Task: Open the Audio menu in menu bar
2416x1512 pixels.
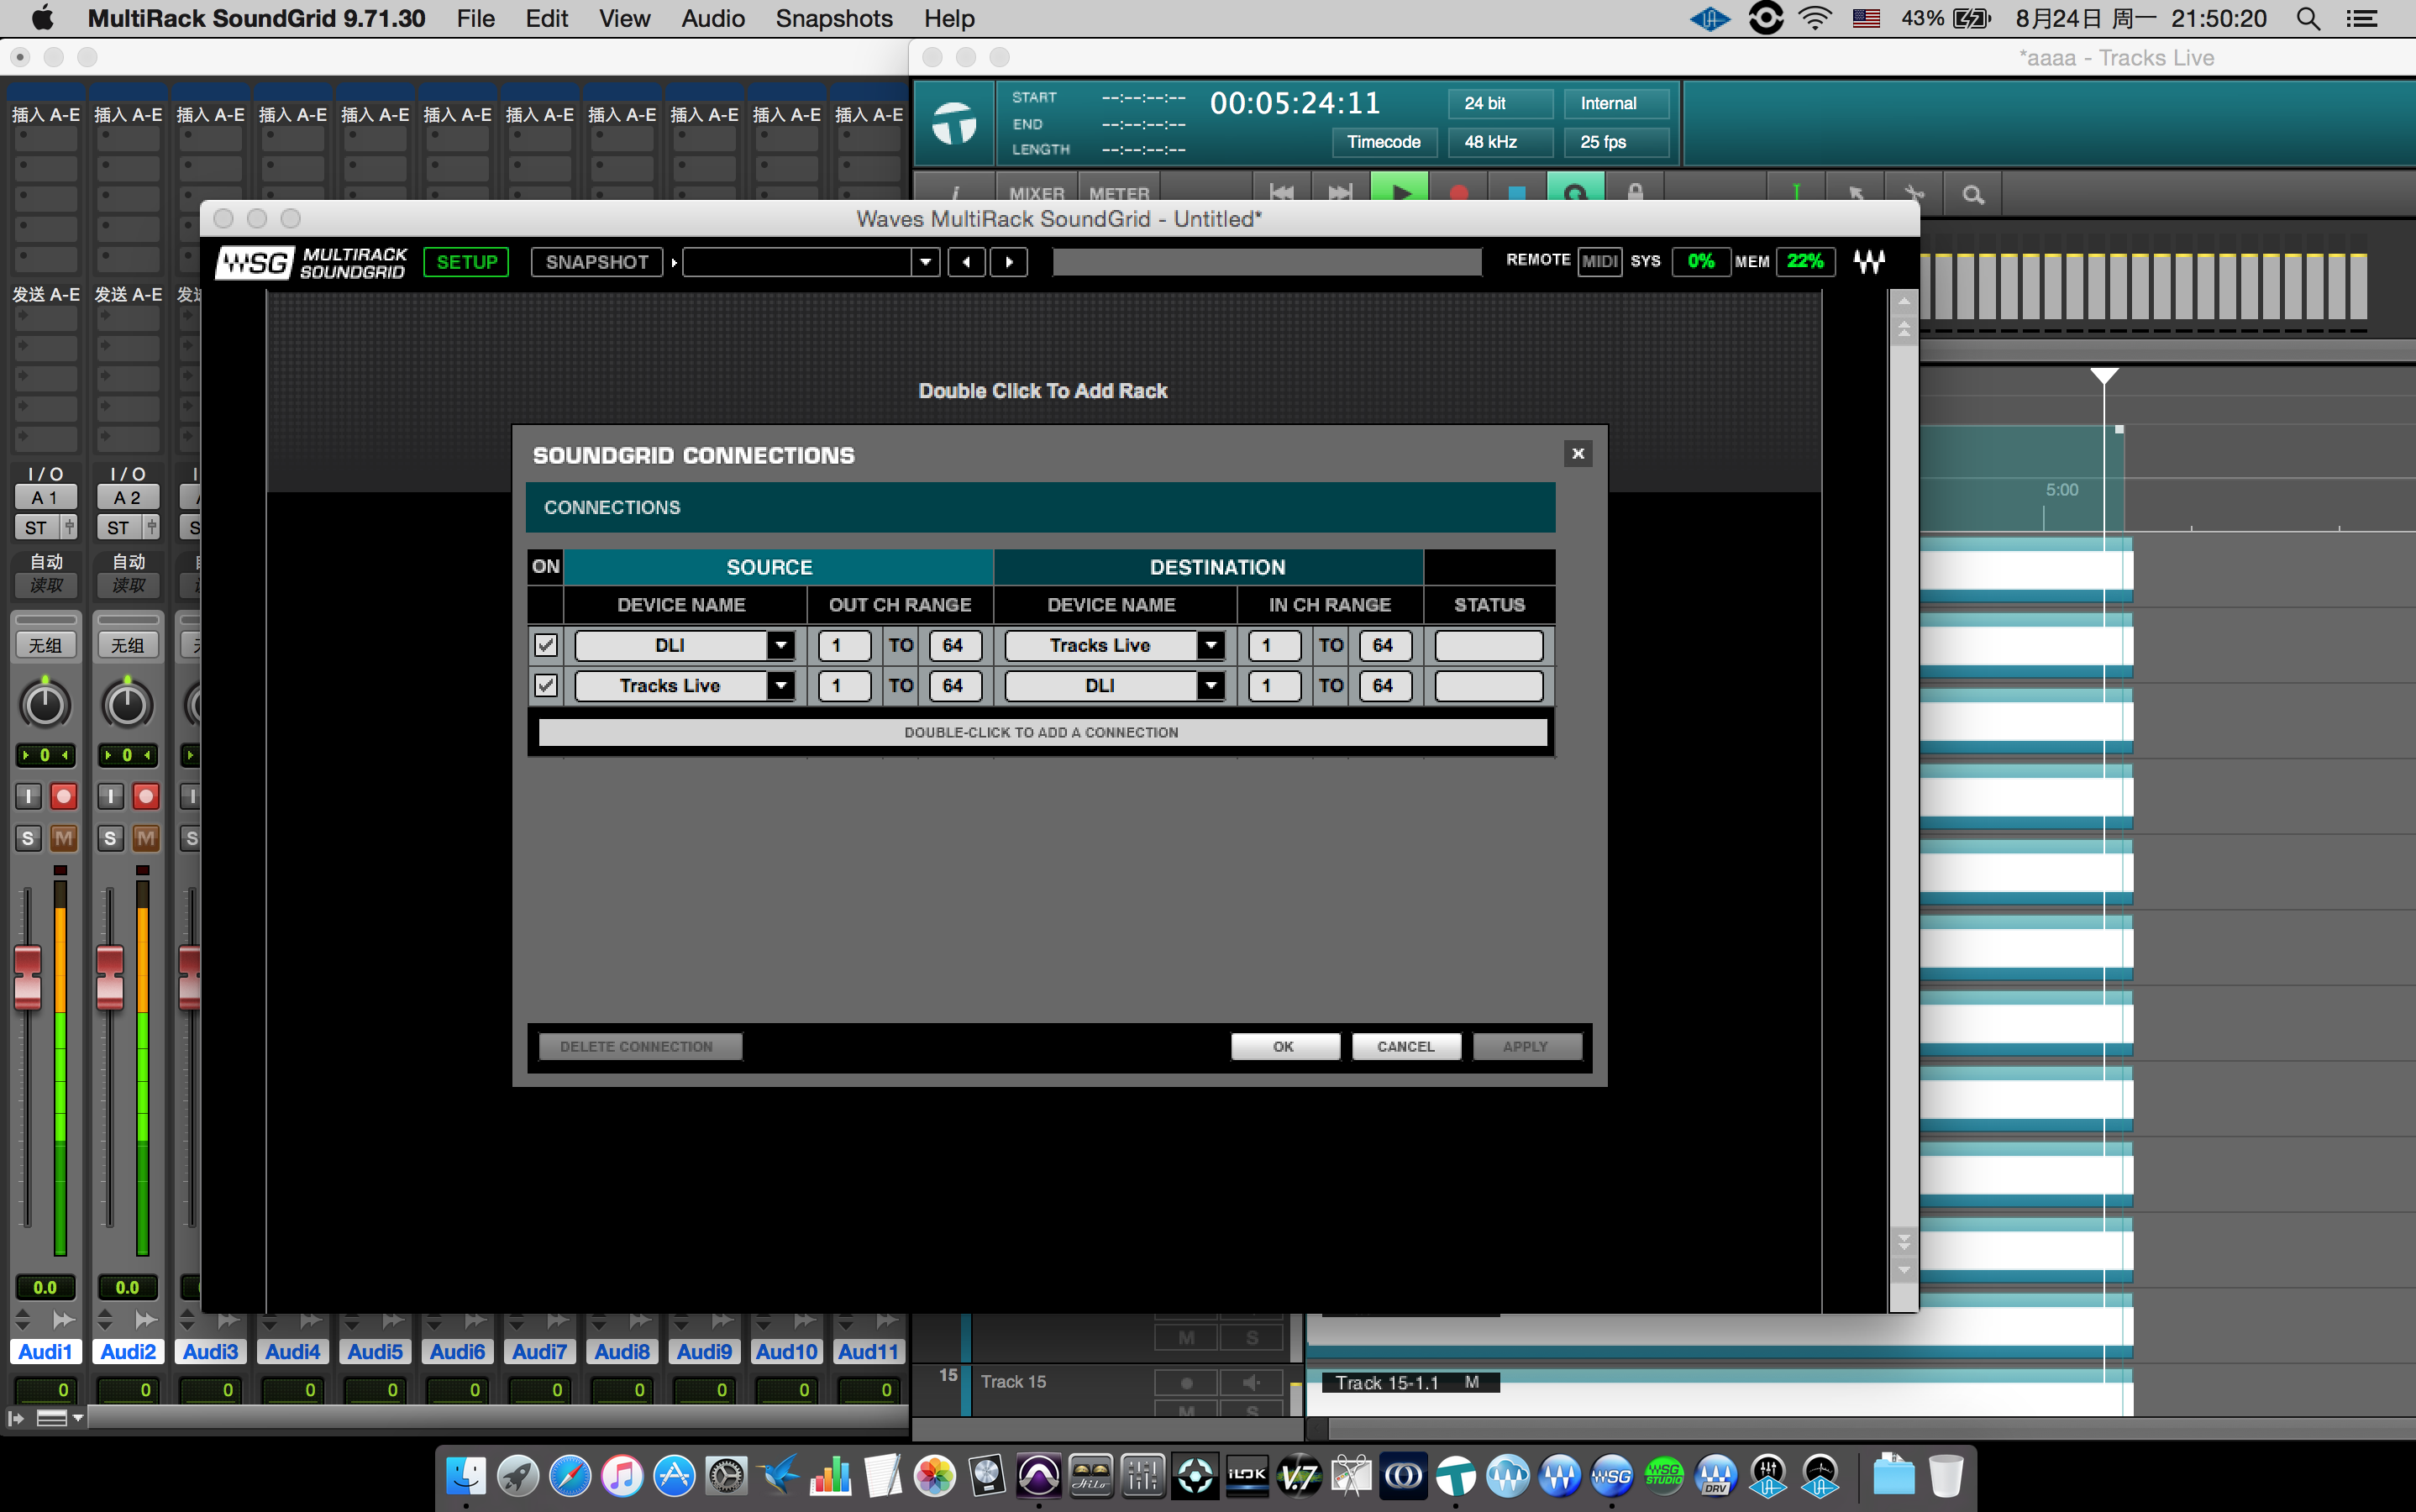Action: click(x=712, y=19)
